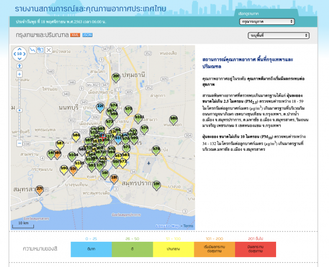Pan the map up with the arrow
Image resolution: width=329 pixels, height=267 pixels.
pyautogui.click(x=20, y=49)
